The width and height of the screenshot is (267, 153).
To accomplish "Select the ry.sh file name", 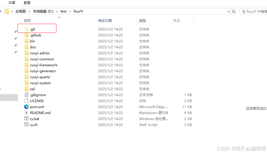I will pos(34,125).
